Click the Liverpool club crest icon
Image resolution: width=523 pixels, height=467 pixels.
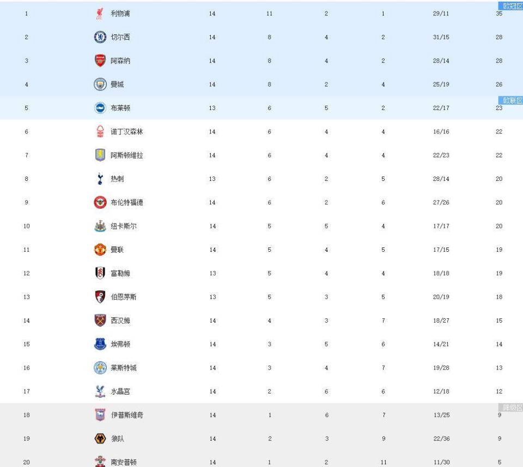click(99, 14)
